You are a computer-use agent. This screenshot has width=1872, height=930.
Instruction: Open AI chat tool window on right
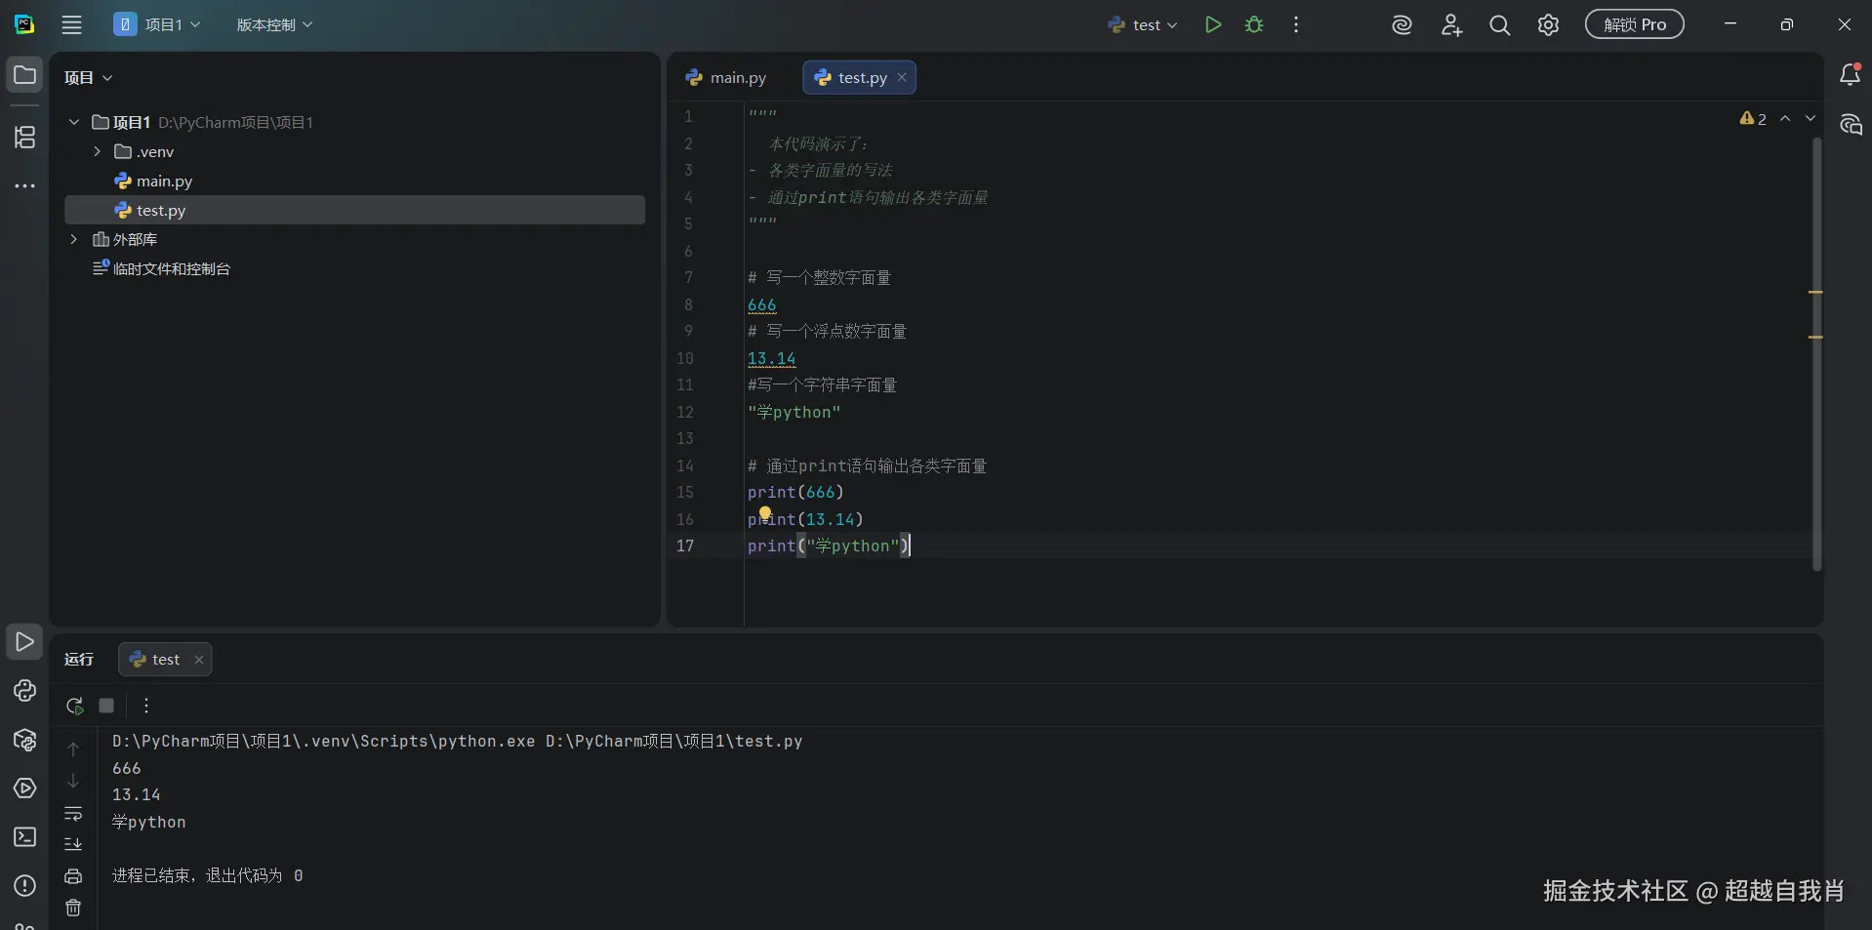pyautogui.click(x=1850, y=124)
